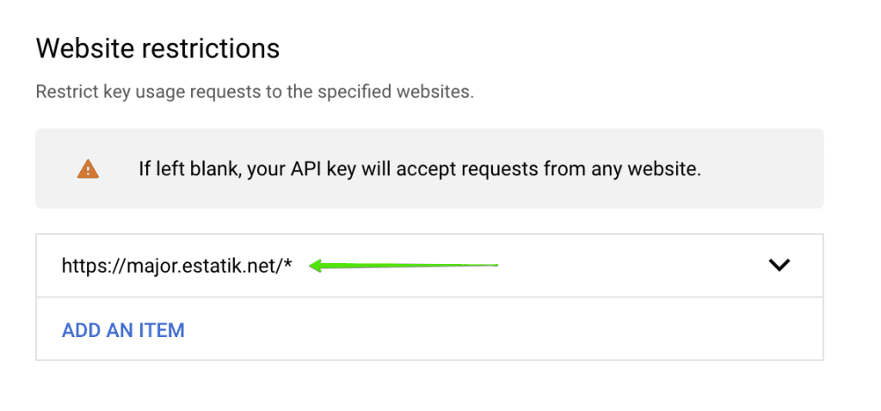Screen dimensions: 881x411
Task: Click the Website restrictions heading
Action: (x=157, y=48)
